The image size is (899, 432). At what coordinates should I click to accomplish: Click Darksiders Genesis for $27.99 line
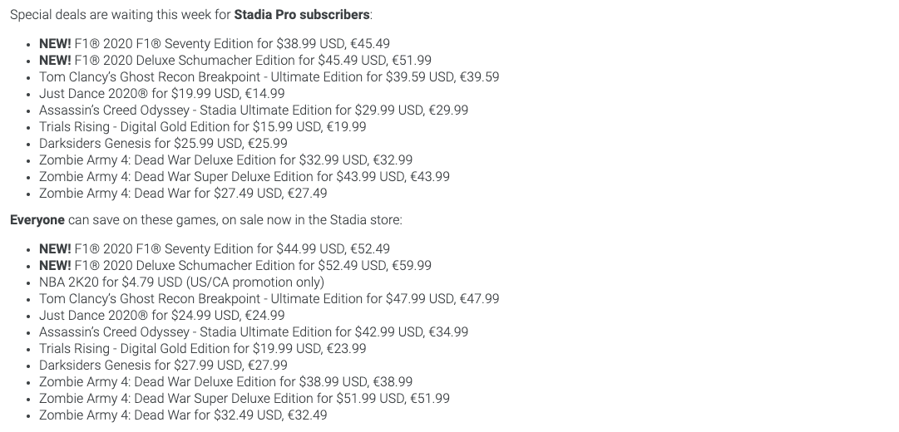point(163,365)
